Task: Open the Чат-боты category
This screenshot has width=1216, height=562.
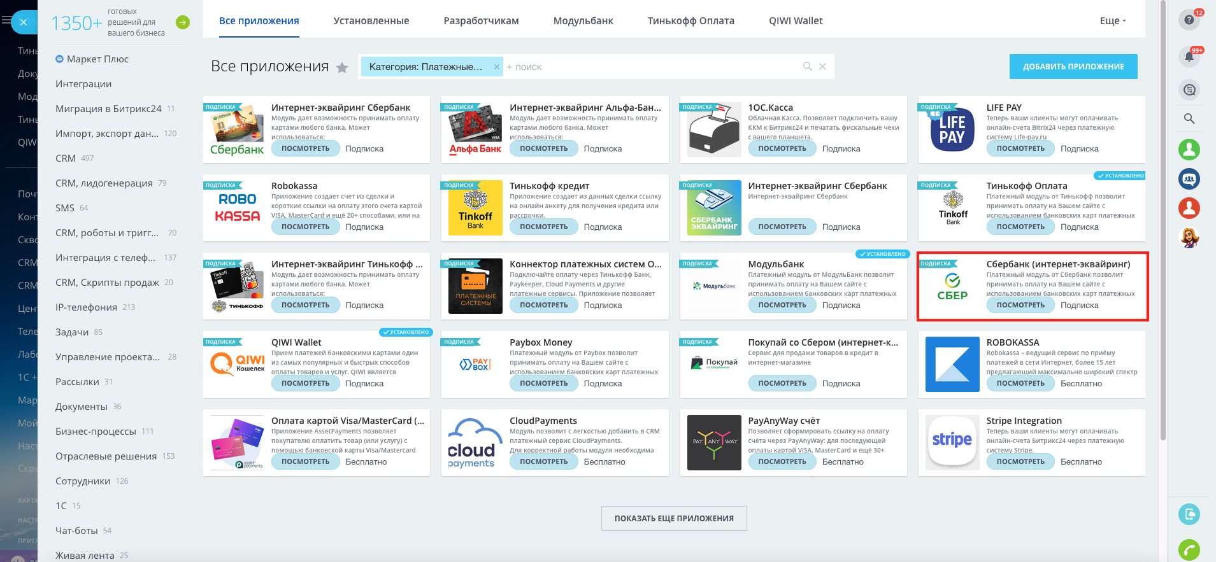Action: [x=76, y=531]
